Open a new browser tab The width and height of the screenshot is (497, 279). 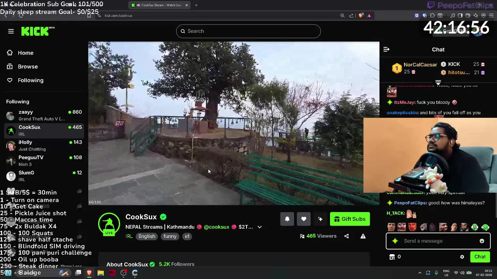(x=196, y=5)
